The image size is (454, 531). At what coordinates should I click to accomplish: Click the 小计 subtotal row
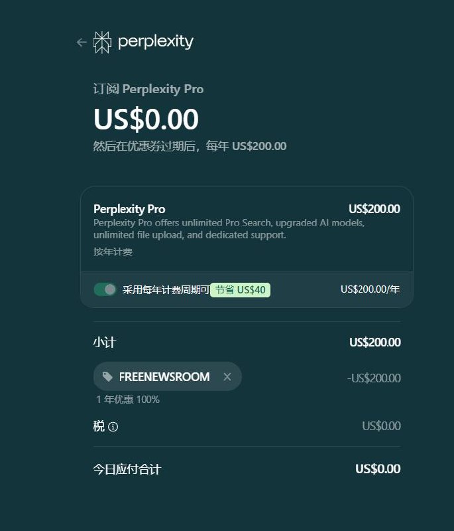(104, 342)
